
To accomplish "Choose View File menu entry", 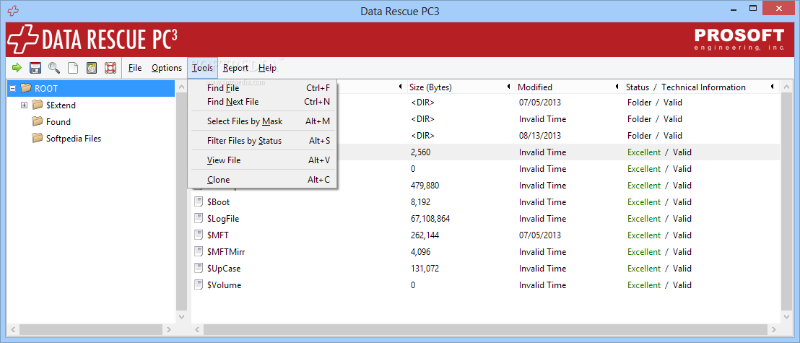I will click(x=262, y=160).
